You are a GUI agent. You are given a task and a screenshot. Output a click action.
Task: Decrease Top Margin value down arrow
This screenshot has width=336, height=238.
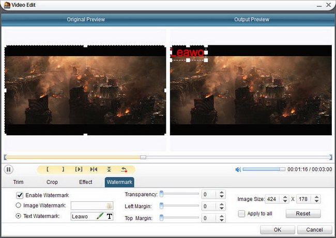(x=222, y=220)
